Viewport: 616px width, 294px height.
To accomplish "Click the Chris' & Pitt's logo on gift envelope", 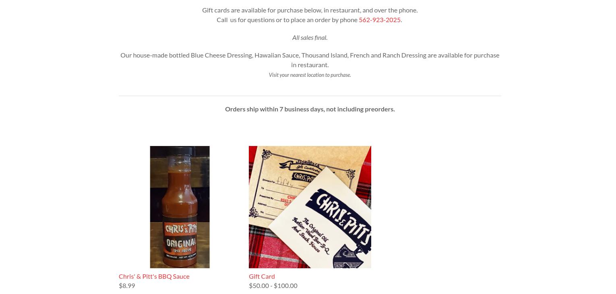I will pyautogui.click(x=342, y=215).
